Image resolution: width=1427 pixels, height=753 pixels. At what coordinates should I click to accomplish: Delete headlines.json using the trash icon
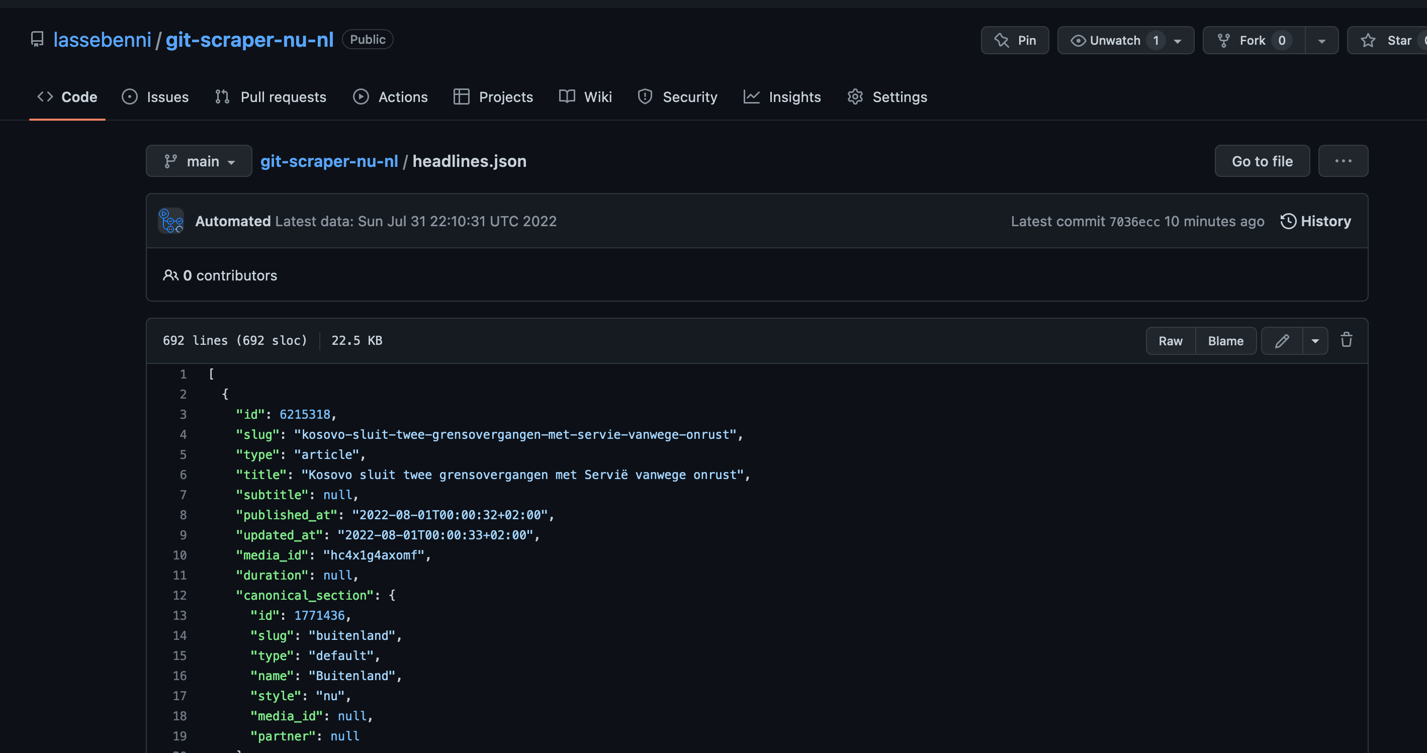[1347, 340]
